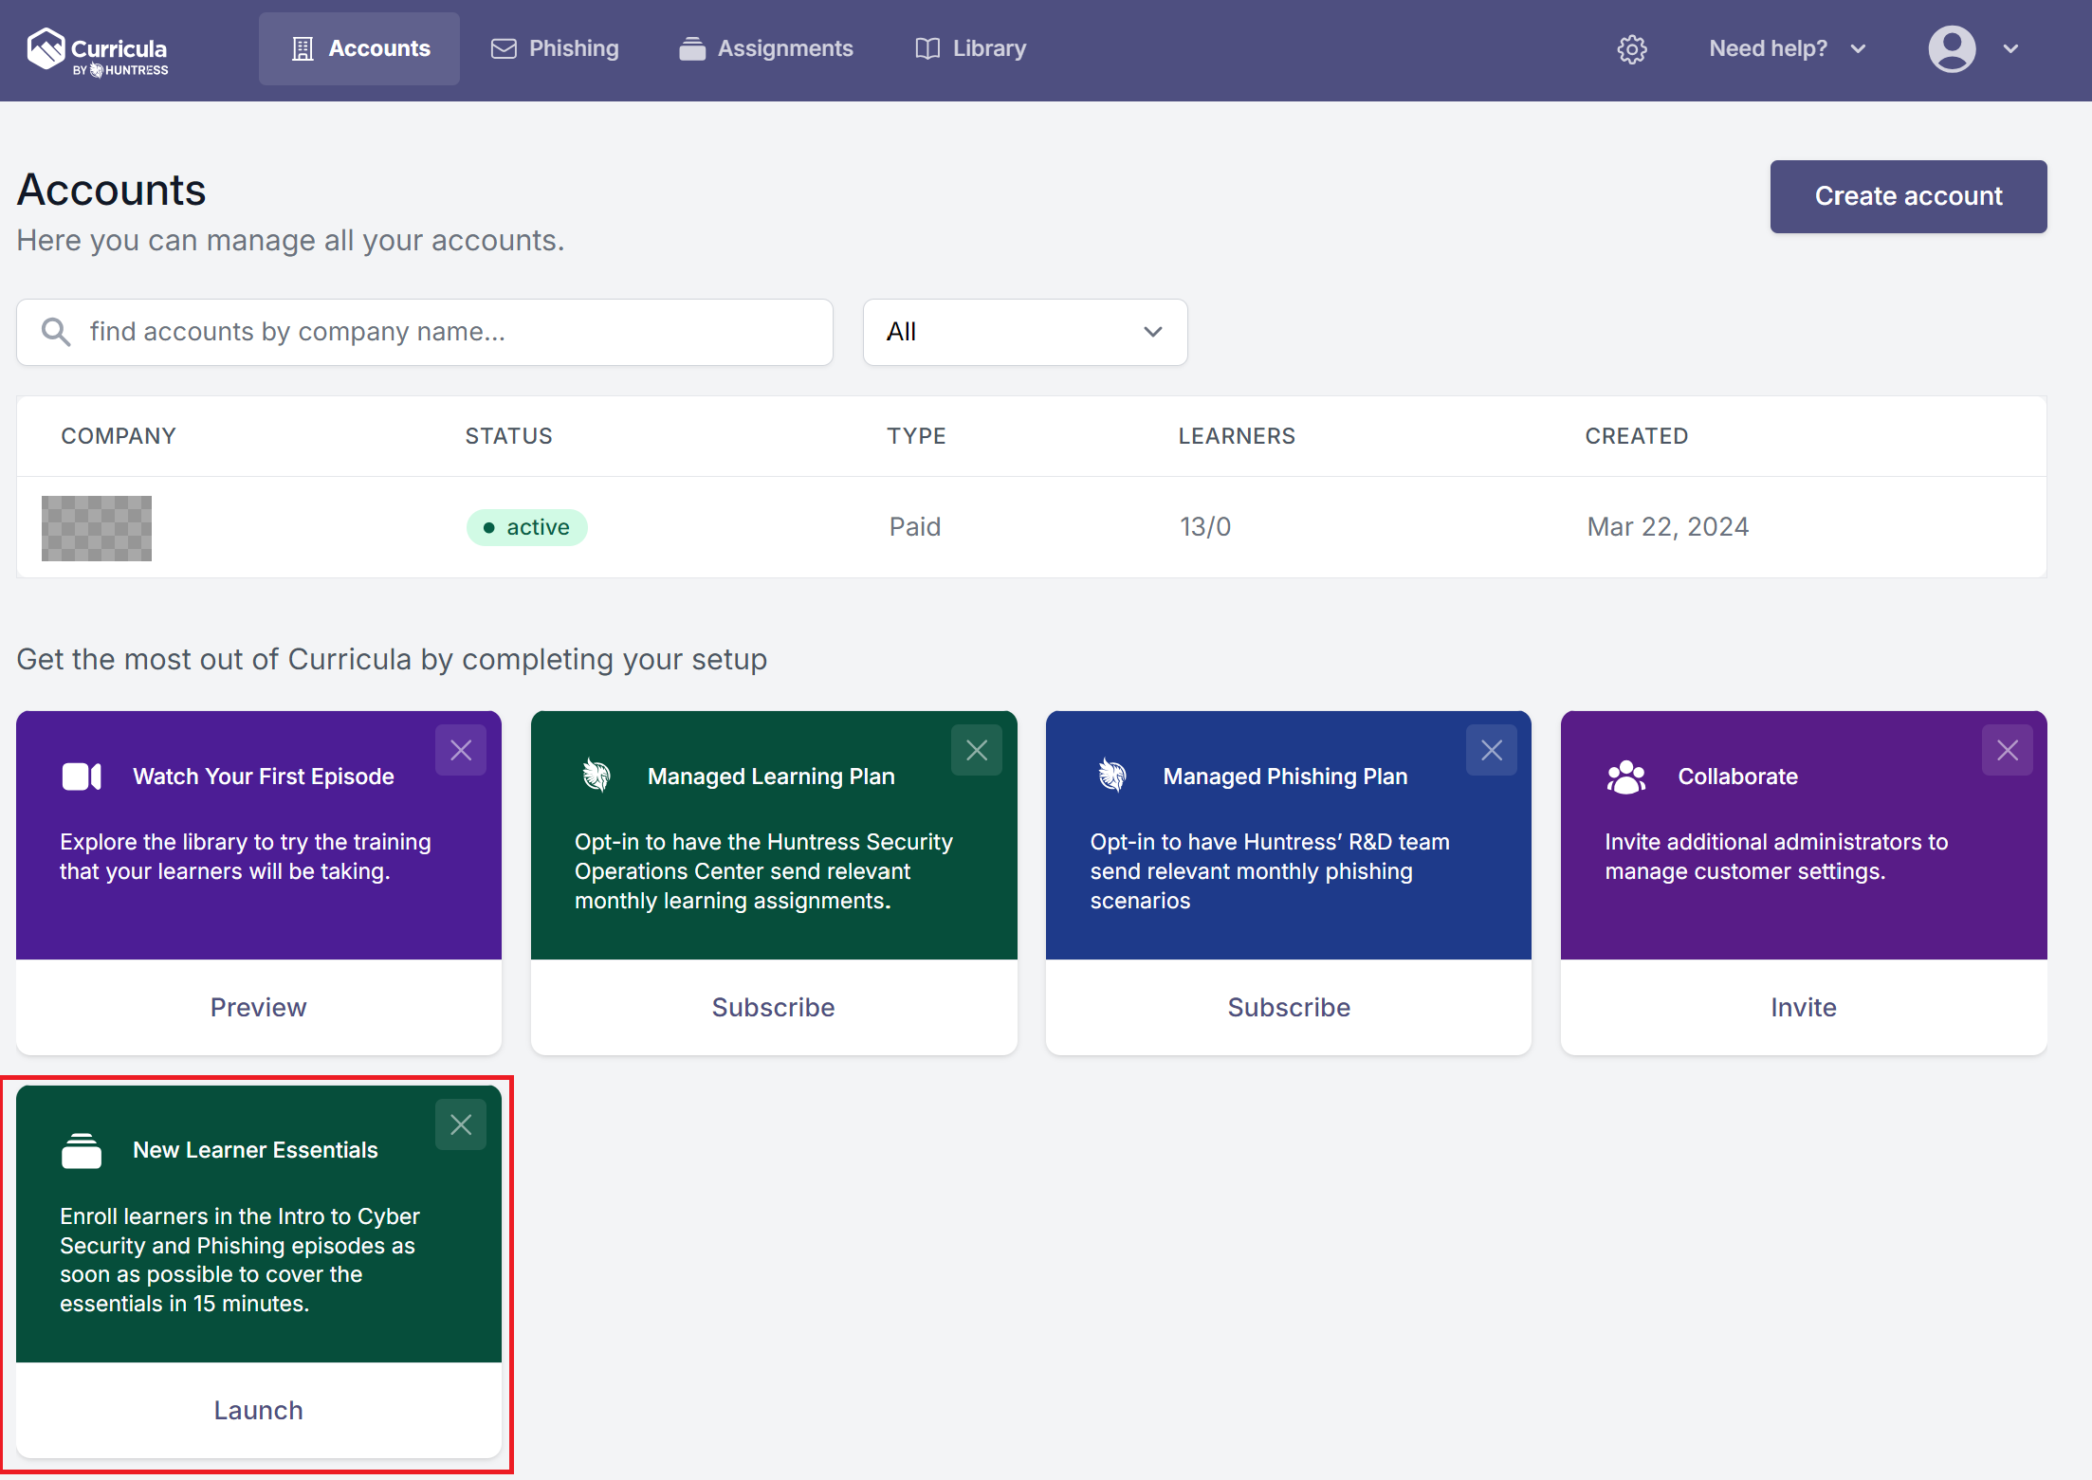The width and height of the screenshot is (2092, 1480).
Task: Click the active status badge
Action: (x=527, y=527)
